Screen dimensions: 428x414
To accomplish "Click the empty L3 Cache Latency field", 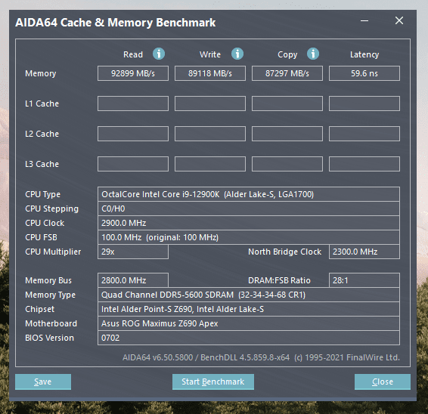I will point(364,164).
